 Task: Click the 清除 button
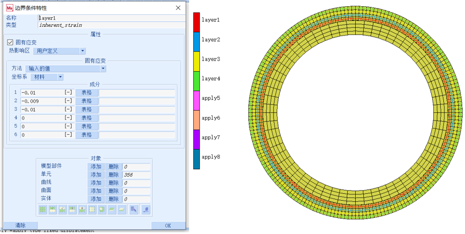(x=21, y=225)
